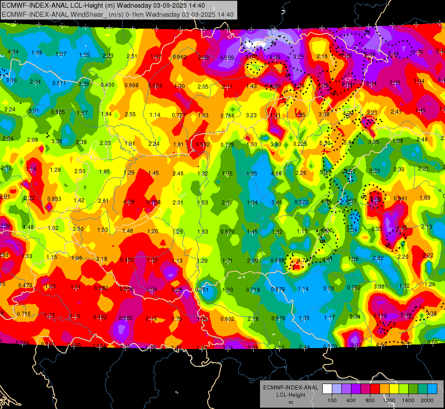Click the grid value 0.400
This screenshot has height=409, width=445.
coord(108,85)
